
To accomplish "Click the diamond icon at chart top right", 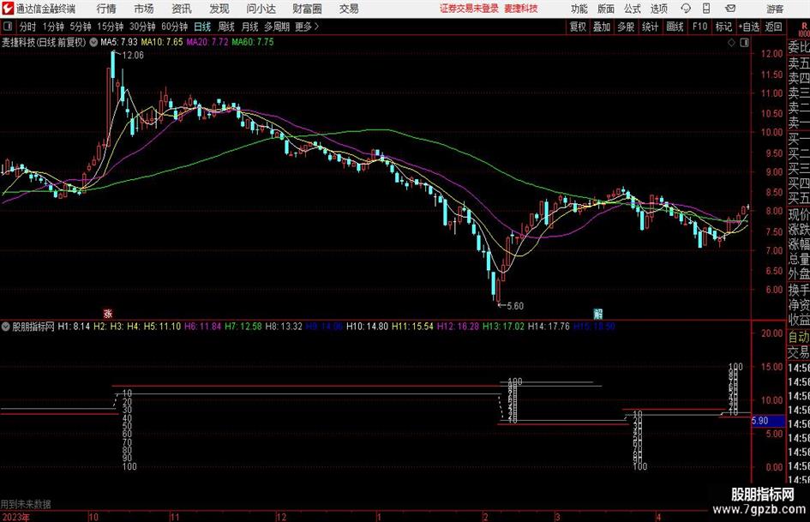I will [x=731, y=43].
